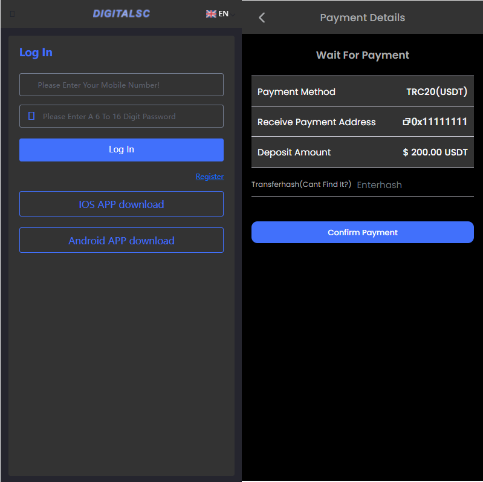
Task: Click the $ 200.00 USDT deposit amount
Action: pyautogui.click(x=435, y=152)
